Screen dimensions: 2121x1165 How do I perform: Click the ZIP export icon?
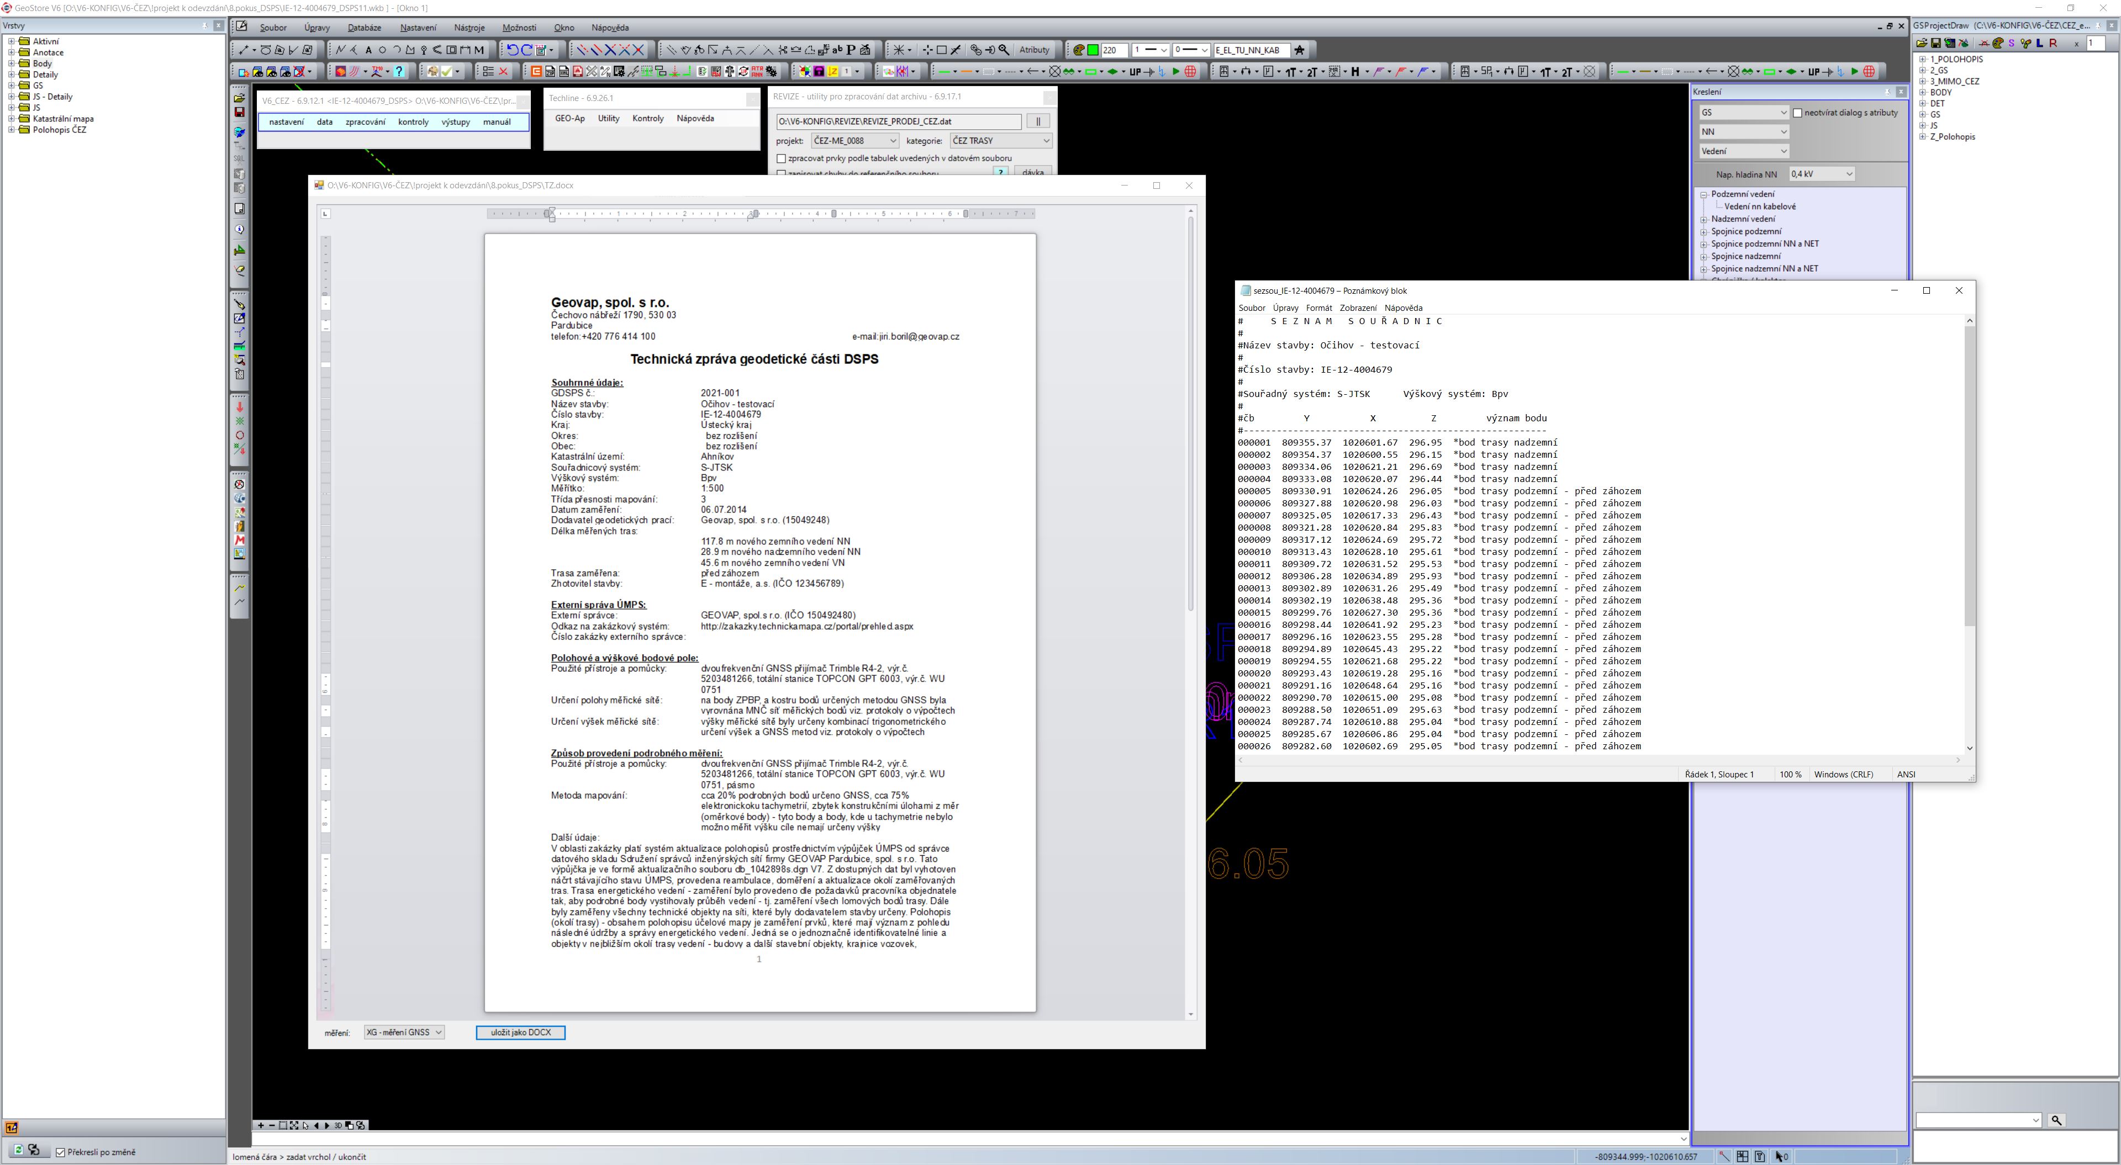[x=550, y=72]
